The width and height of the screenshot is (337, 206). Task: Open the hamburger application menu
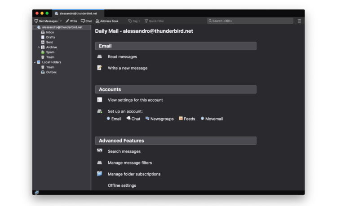pos(299,21)
